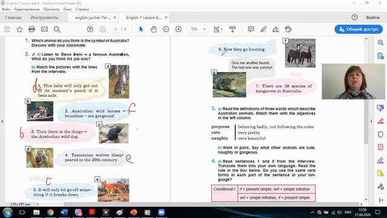
Task: Open Viber from the taskbar
Action: (x=78, y=213)
